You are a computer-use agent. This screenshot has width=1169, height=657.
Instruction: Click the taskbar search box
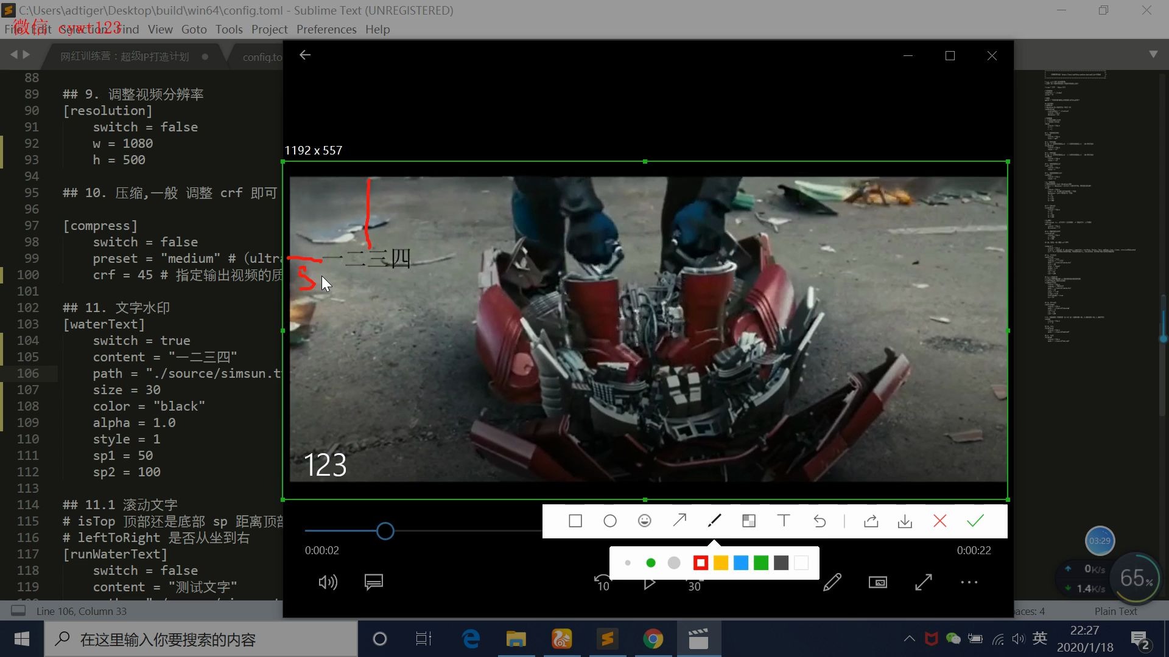201,639
